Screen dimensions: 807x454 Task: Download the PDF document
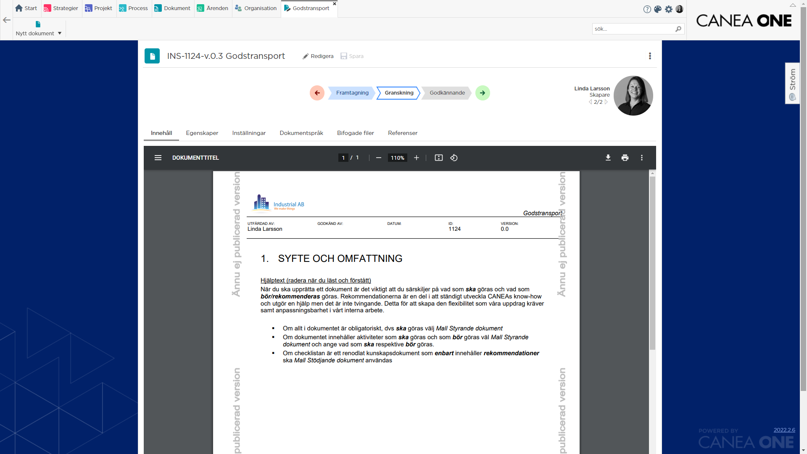click(608, 158)
